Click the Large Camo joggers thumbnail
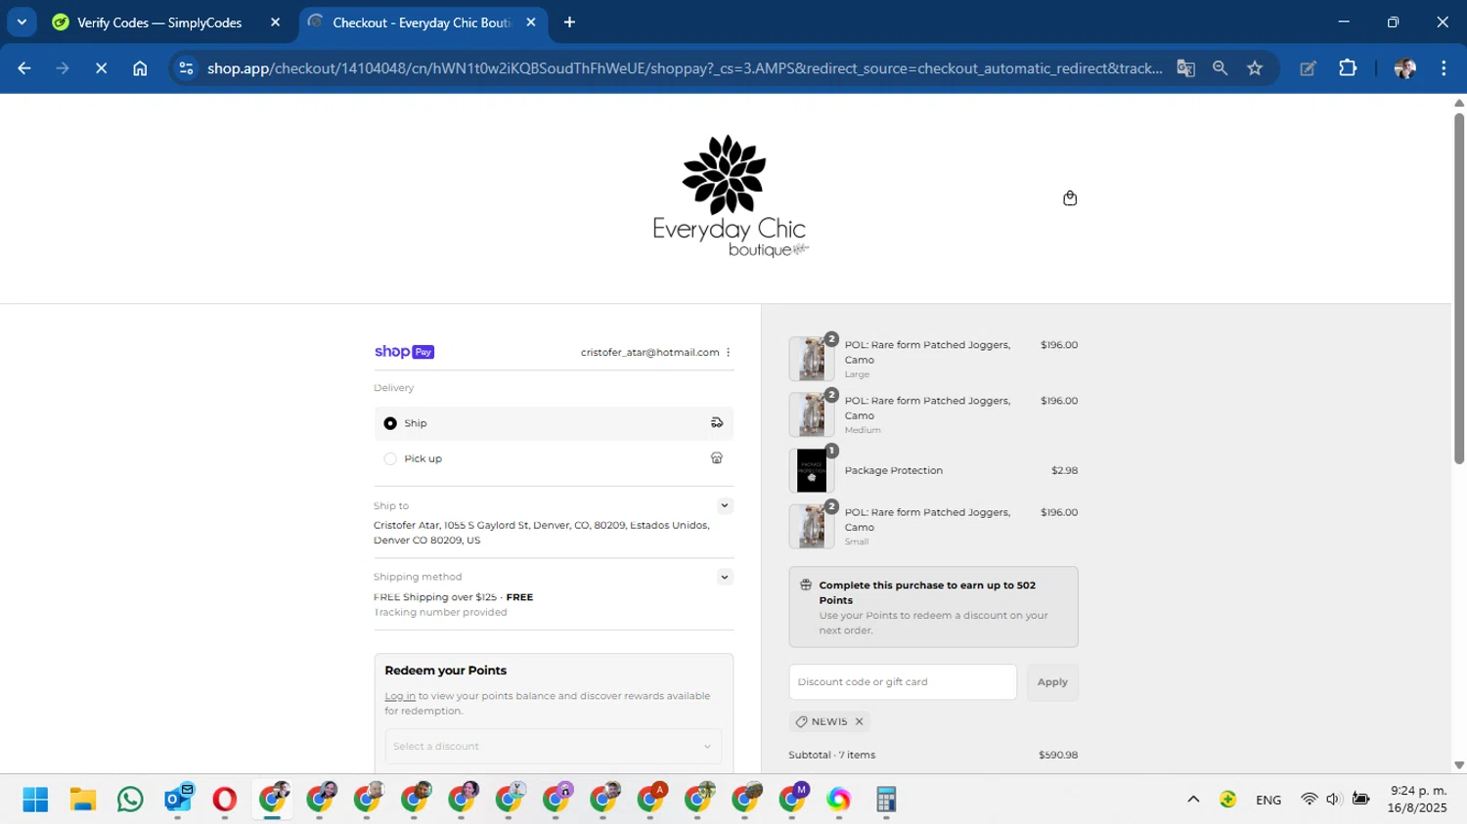 (812, 359)
